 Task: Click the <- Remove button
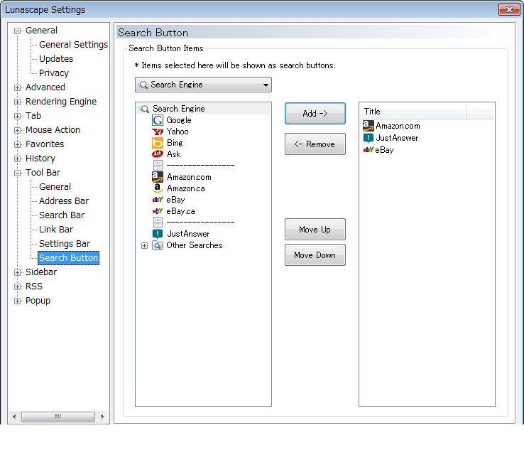[x=315, y=144]
